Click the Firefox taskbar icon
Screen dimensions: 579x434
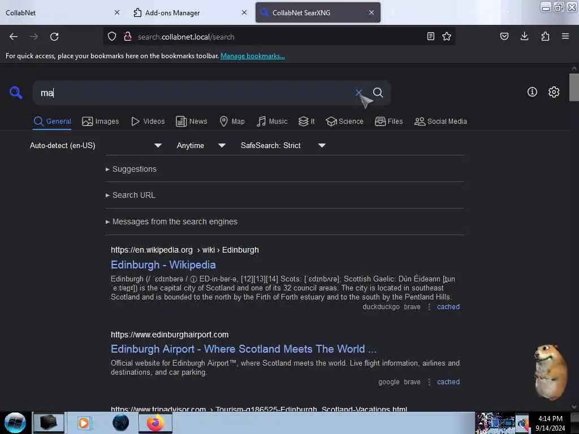click(155, 423)
